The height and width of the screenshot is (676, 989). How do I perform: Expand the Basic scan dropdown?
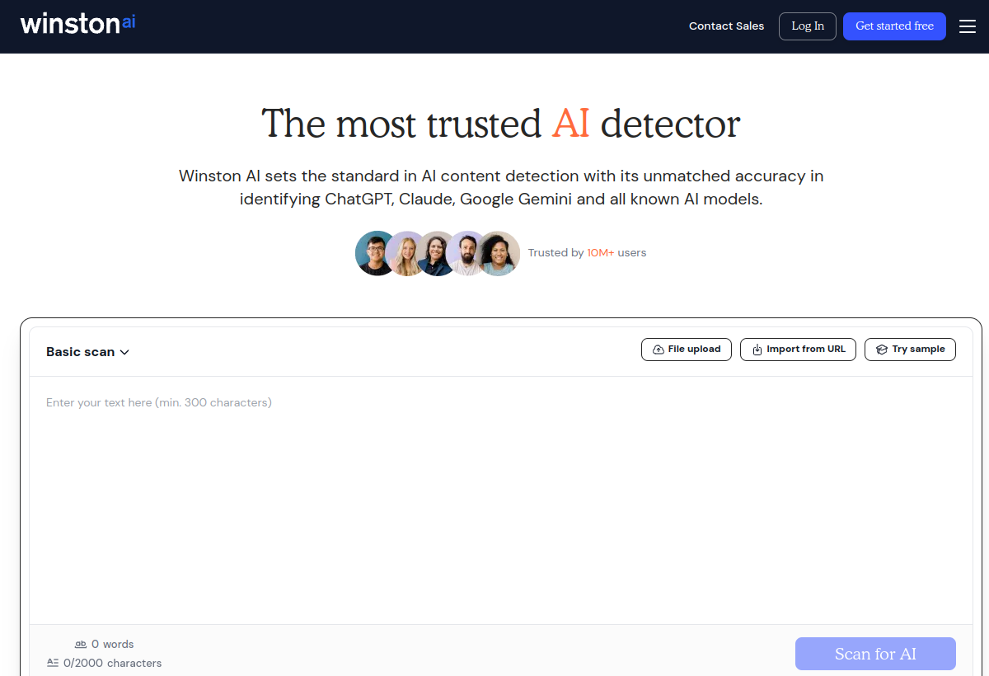(88, 352)
